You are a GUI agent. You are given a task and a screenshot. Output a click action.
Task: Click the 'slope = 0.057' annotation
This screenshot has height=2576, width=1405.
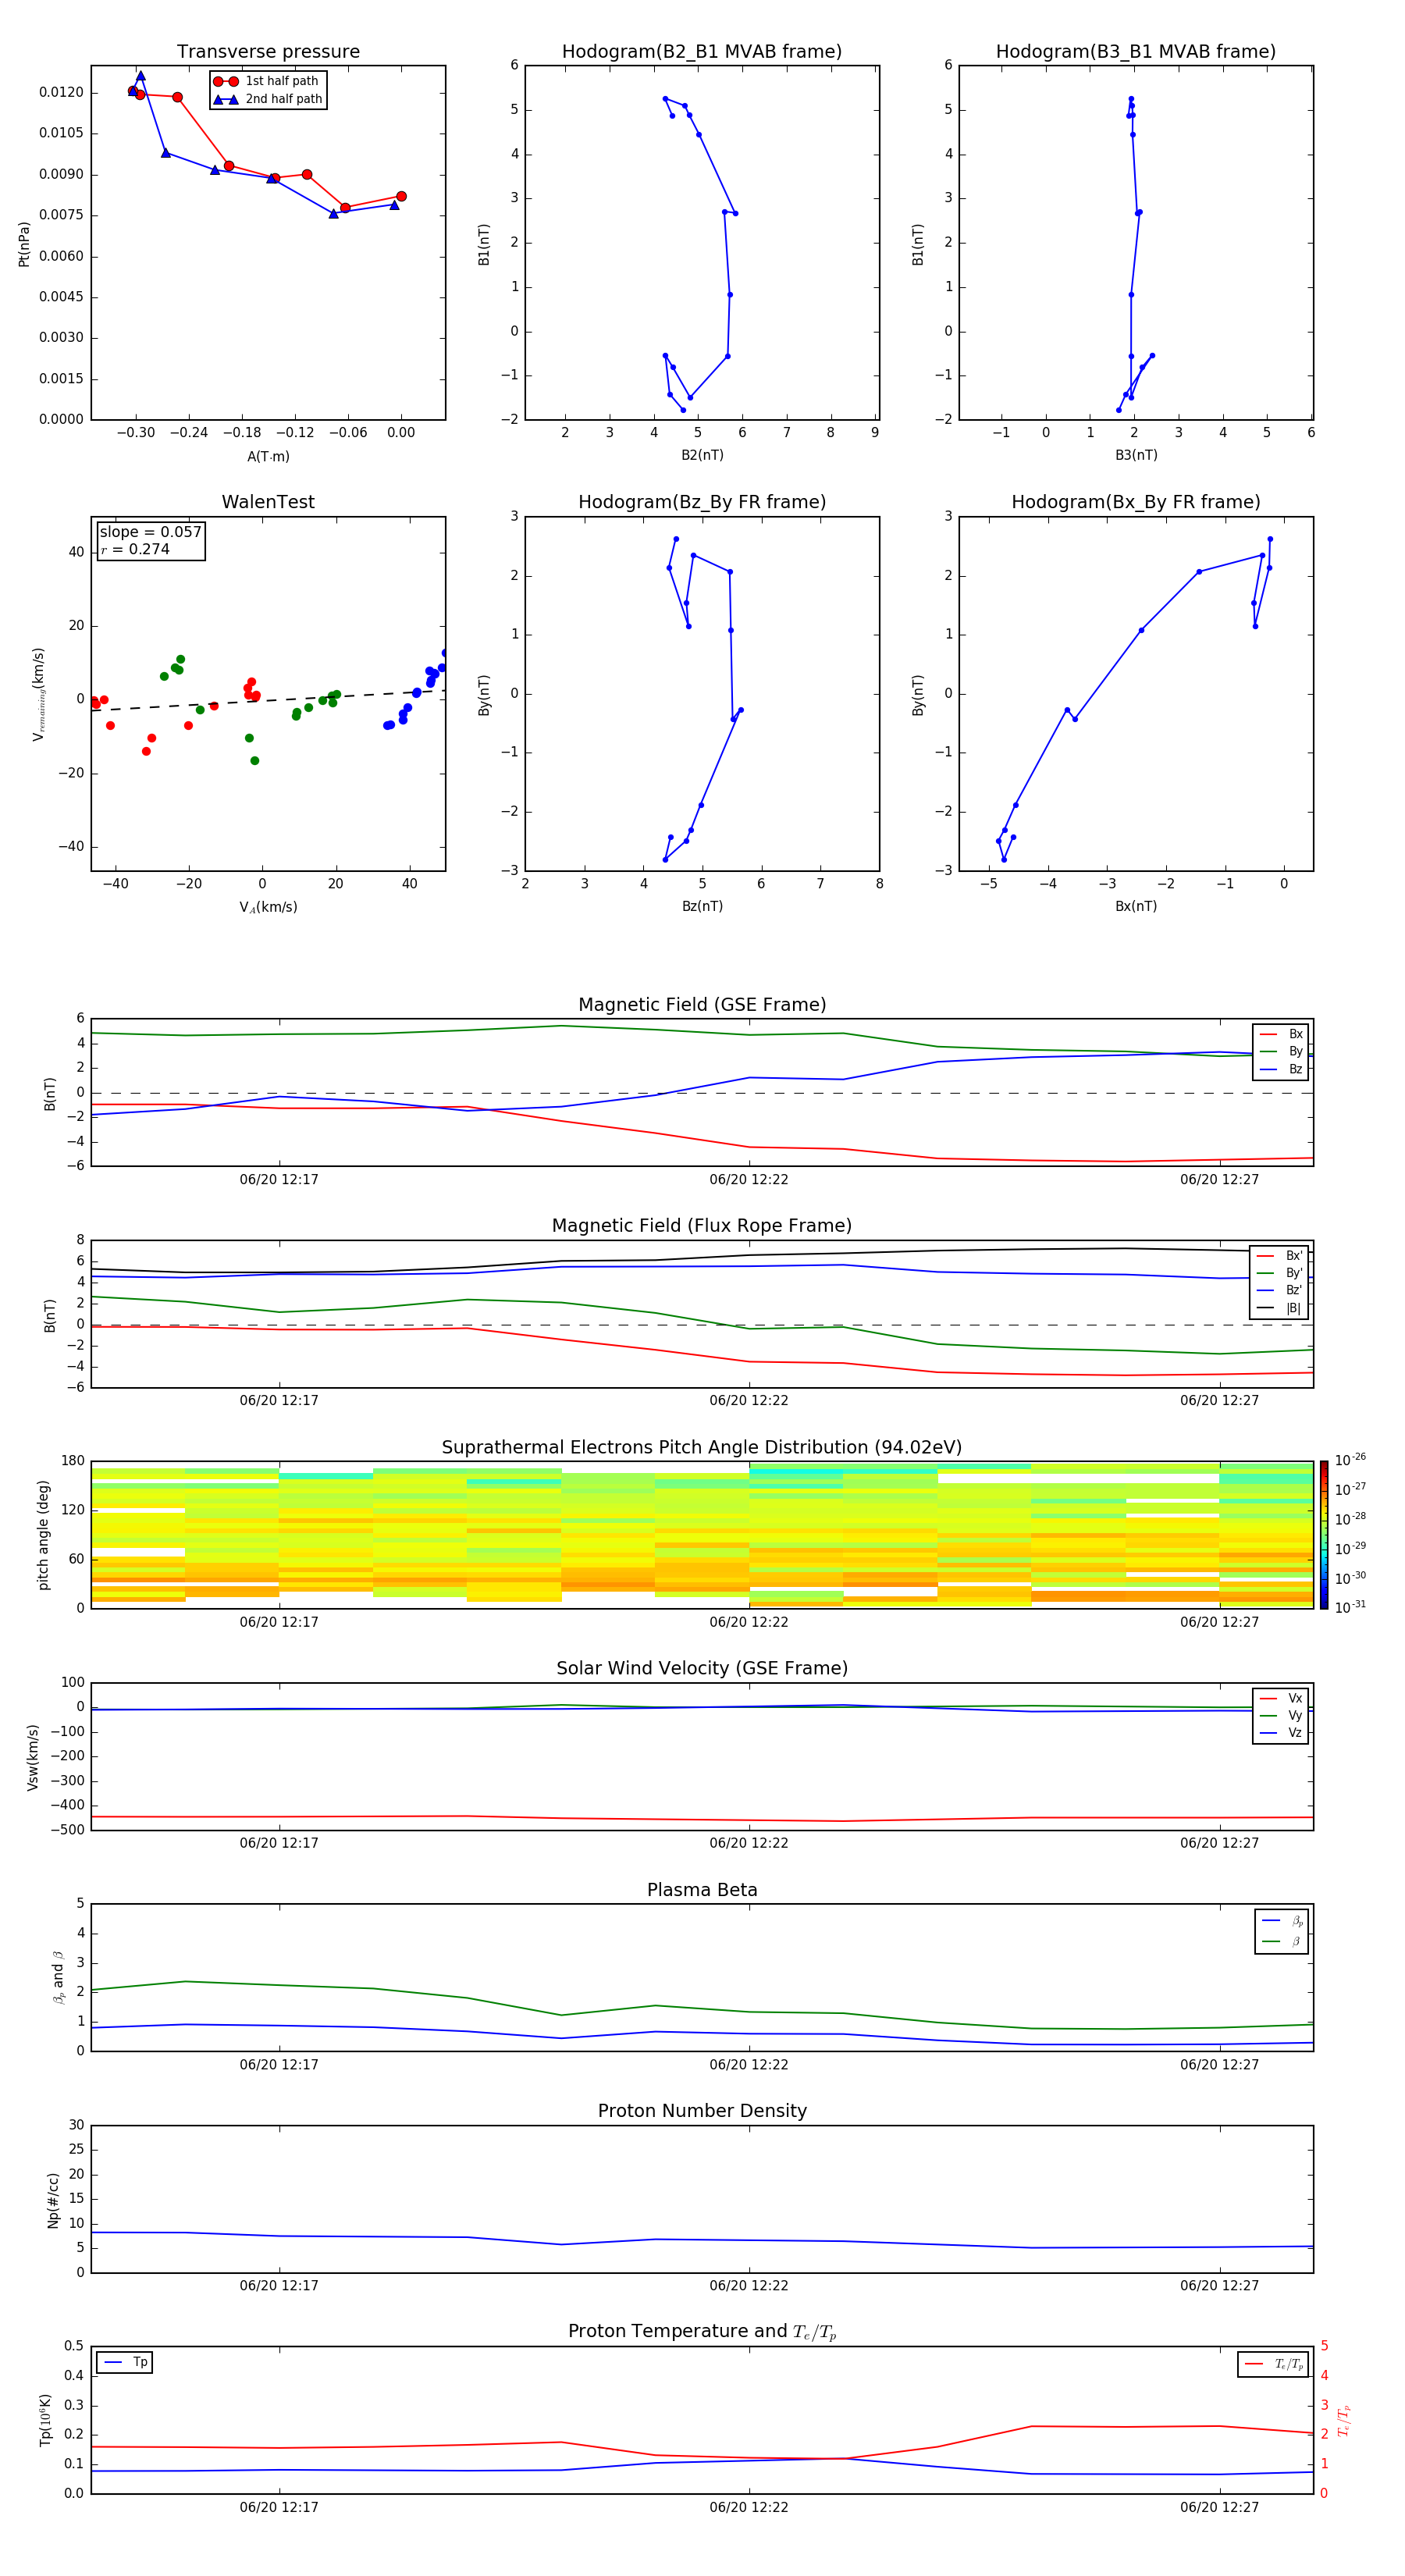click(150, 532)
